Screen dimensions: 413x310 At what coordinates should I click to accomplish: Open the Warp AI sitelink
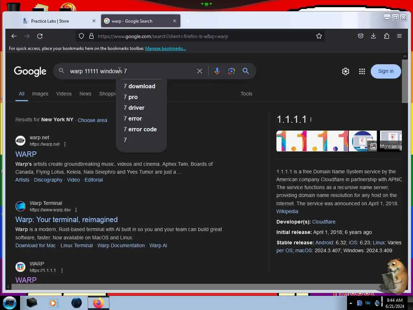click(x=158, y=246)
